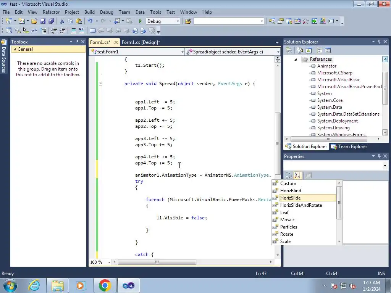Click the New Project toolbar icon

9,21
